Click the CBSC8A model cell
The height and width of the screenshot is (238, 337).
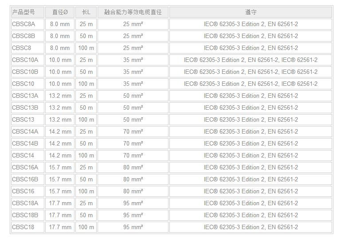click(x=24, y=24)
